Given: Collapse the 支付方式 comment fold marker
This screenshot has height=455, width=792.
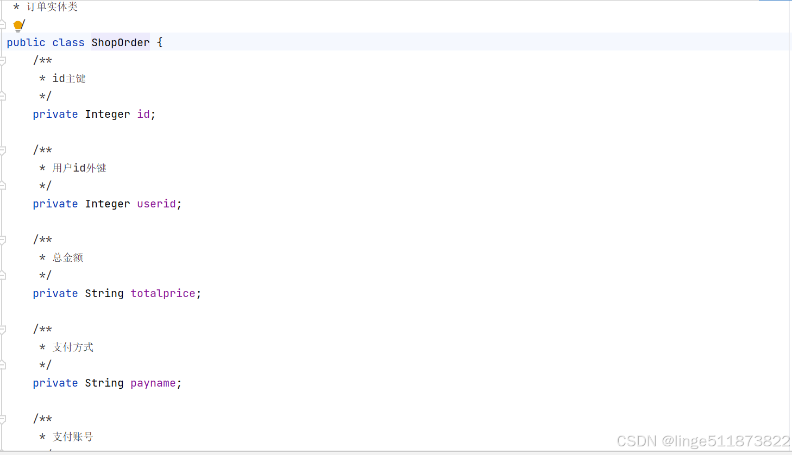Looking at the screenshot, I should pos(3,330).
